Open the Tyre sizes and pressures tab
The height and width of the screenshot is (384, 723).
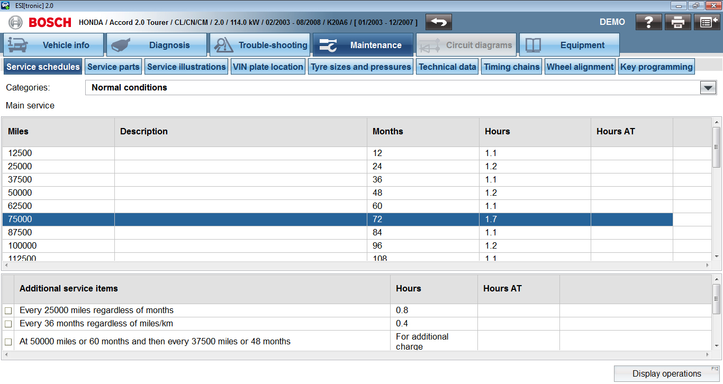click(x=360, y=67)
